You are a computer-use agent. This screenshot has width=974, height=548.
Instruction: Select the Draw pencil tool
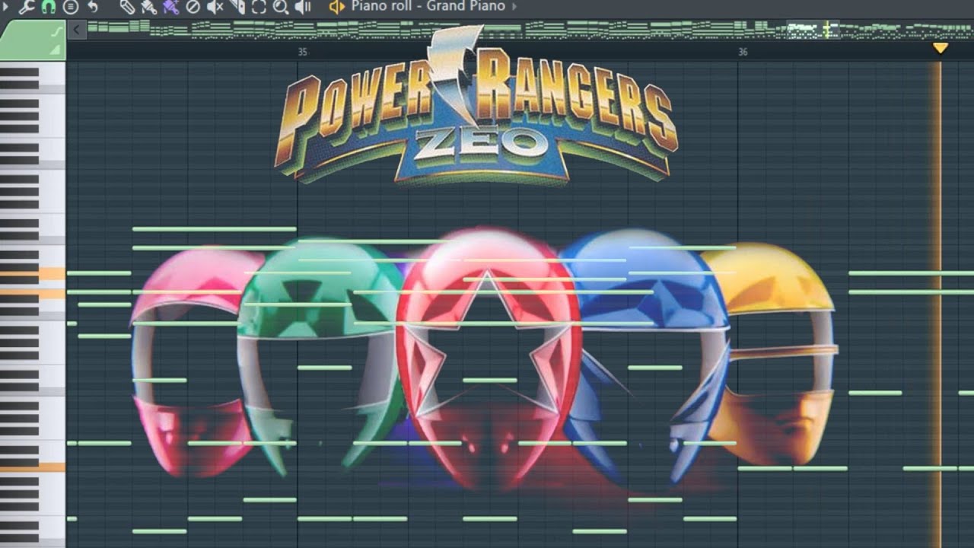pyautogui.click(x=128, y=7)
